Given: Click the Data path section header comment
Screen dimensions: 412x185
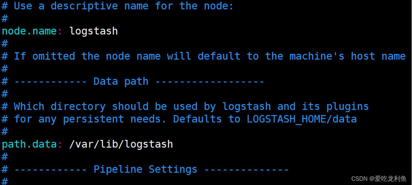Looking at the screenshot, I should [x=133, y=82].
